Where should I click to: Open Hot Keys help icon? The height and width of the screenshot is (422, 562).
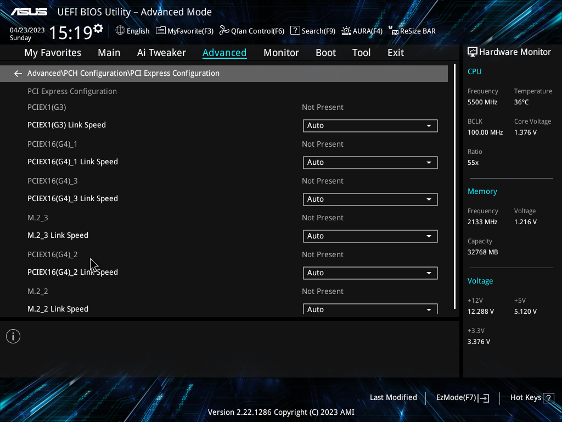[x=548, y=398]
